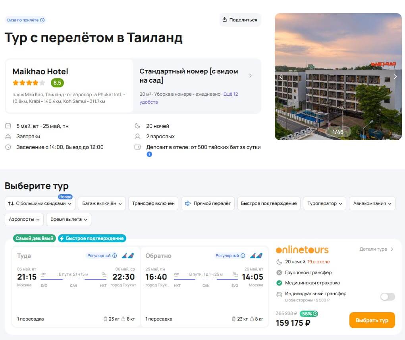This screenshot has width=405, height=340.
Task: Click the car icon by Индивидуальный трансфер
Action: click(x=279, y=294)
